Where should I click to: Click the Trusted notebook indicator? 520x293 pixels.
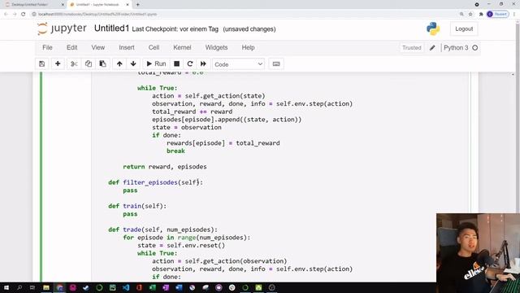pyautogui.click(x=412, y=48)
